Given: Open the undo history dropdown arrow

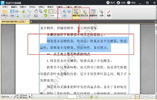Looking at the screenshot, I should pos(32,11).
